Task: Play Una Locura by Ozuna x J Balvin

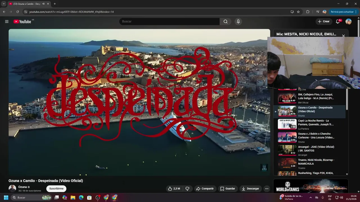Action: [309, 138]
